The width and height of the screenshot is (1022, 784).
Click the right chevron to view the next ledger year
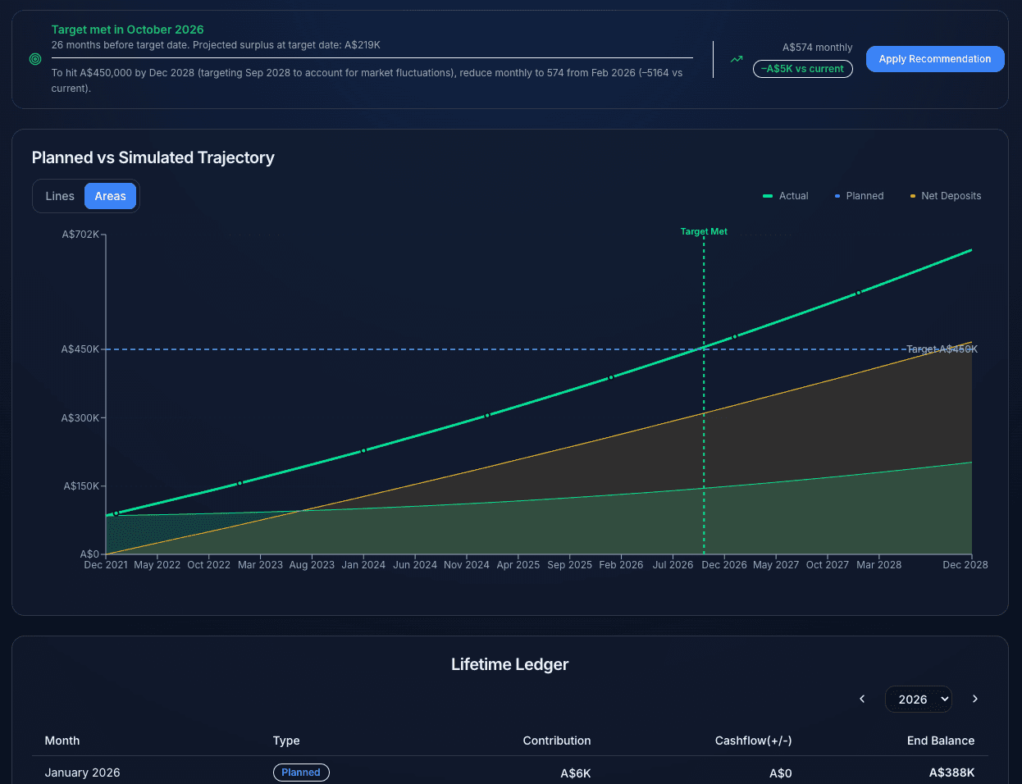click(975, 699)
